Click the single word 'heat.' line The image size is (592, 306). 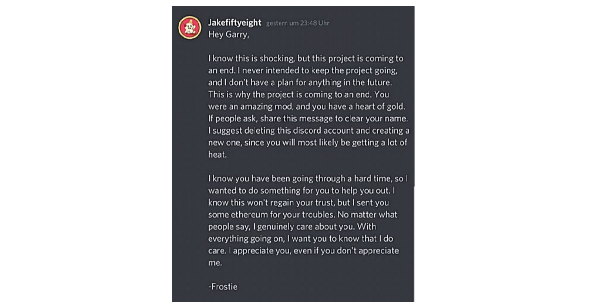click(x=217, y=154)
